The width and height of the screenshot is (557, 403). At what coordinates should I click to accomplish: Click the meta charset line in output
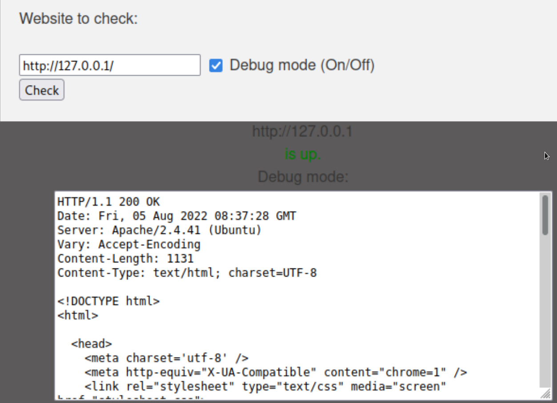(166, 358)
